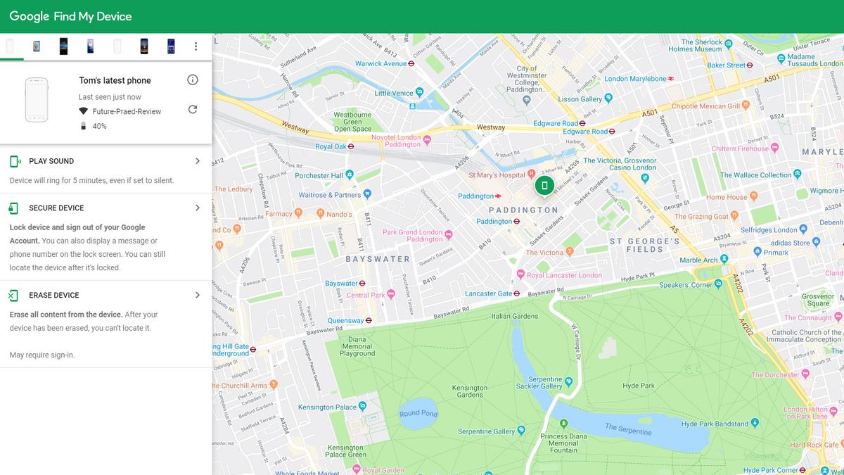Click the Secure Device lock icon

point(14,208)
